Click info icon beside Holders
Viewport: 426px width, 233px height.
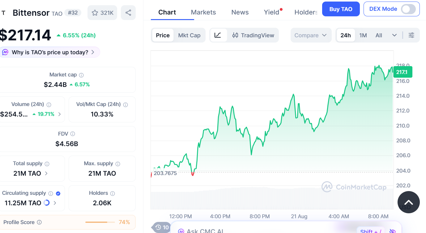113,194
